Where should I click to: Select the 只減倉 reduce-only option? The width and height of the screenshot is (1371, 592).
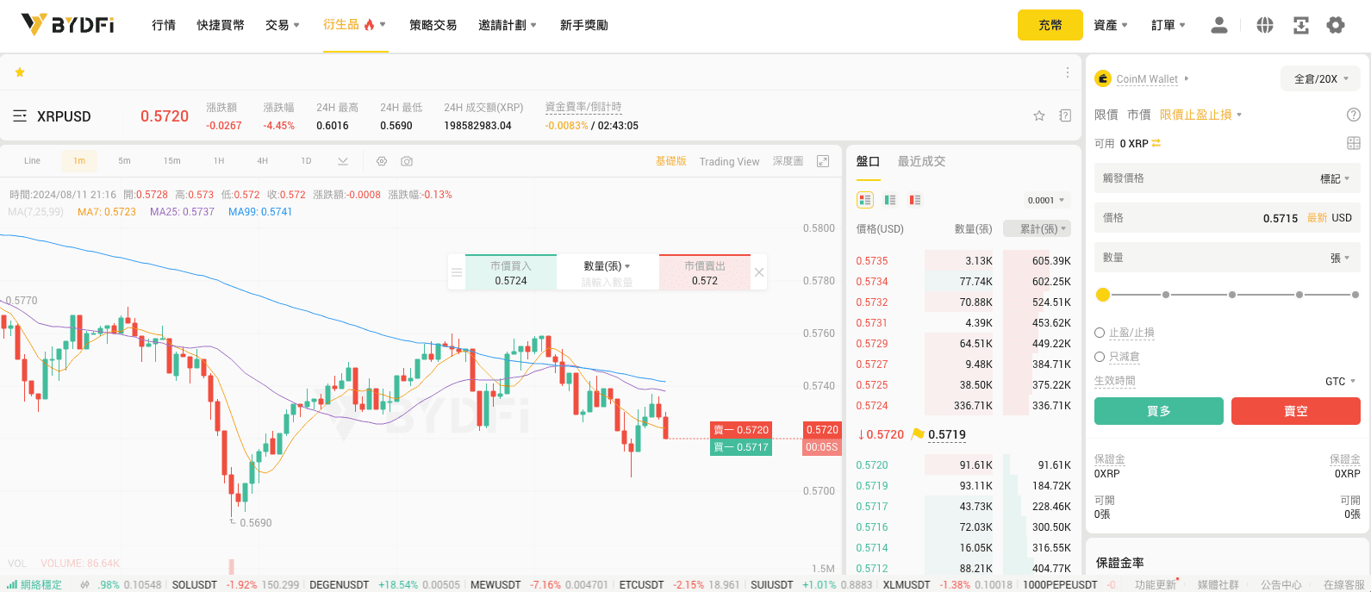(x=1100, y=357)
